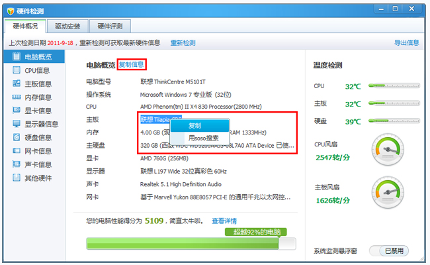This screenshot has width=430, height=265.
Task: Select the AMD 760G (256MB) text
Action: [x=164, y=158]
